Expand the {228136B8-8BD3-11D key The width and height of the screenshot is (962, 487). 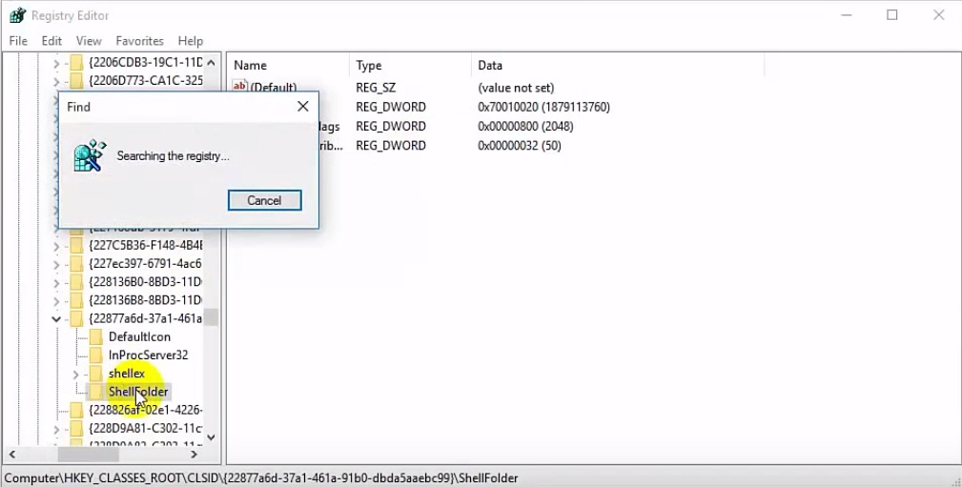pos(56,301)
